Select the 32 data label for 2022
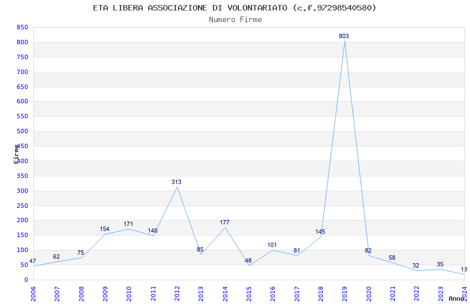This screenshot has height=304, width=470. pos(416,266)
